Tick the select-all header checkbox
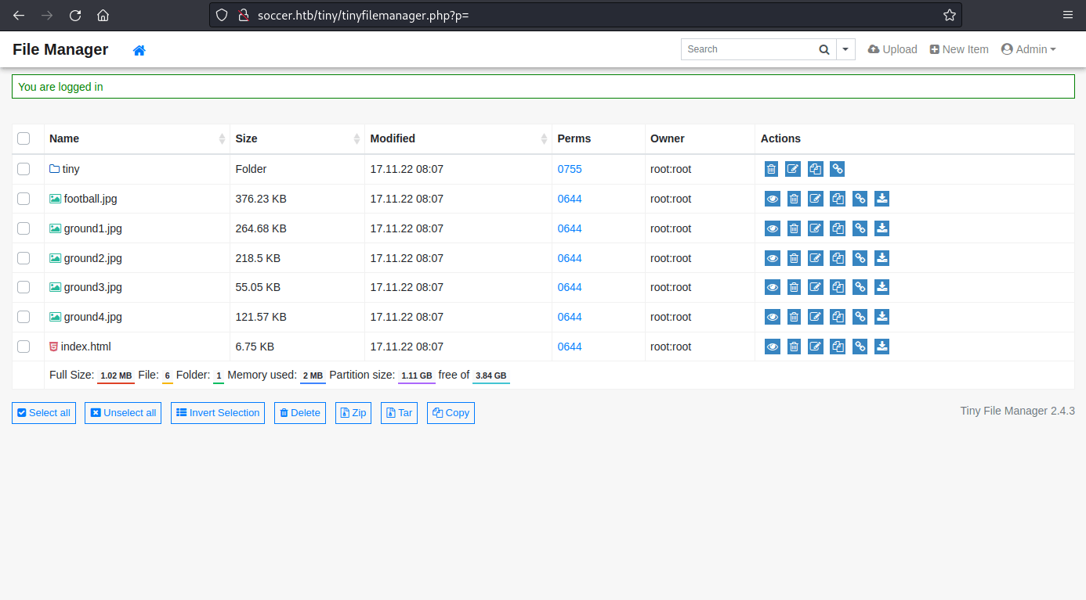This screenshot has width=1086, height=600. (24, 138)
